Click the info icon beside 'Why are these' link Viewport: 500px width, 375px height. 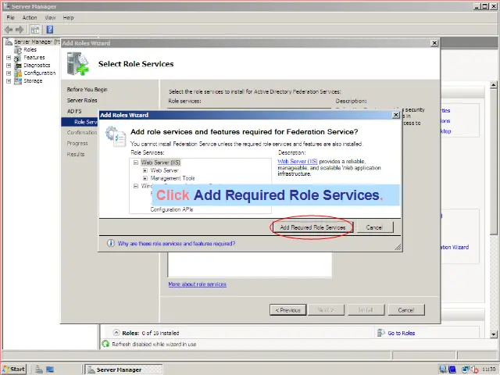pos(111,244)
